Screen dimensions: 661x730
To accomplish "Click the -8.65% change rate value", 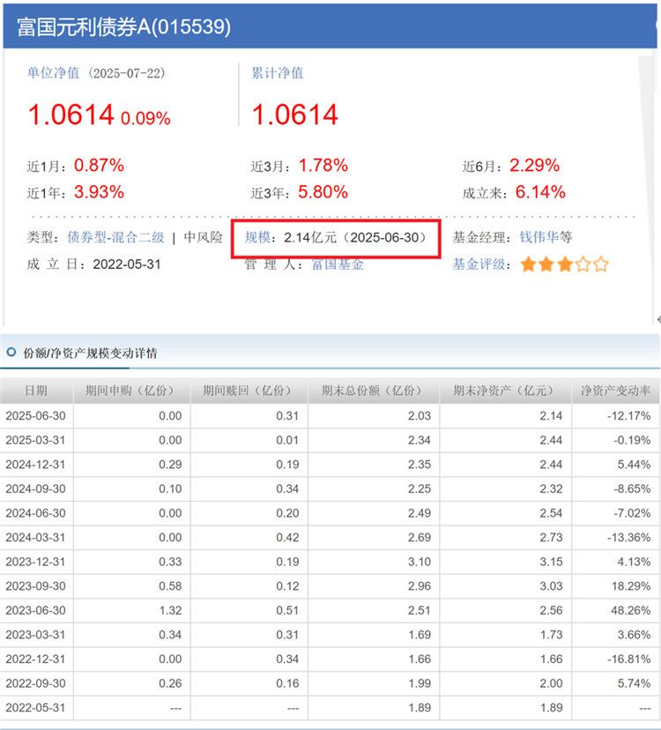I will (632, 488).
